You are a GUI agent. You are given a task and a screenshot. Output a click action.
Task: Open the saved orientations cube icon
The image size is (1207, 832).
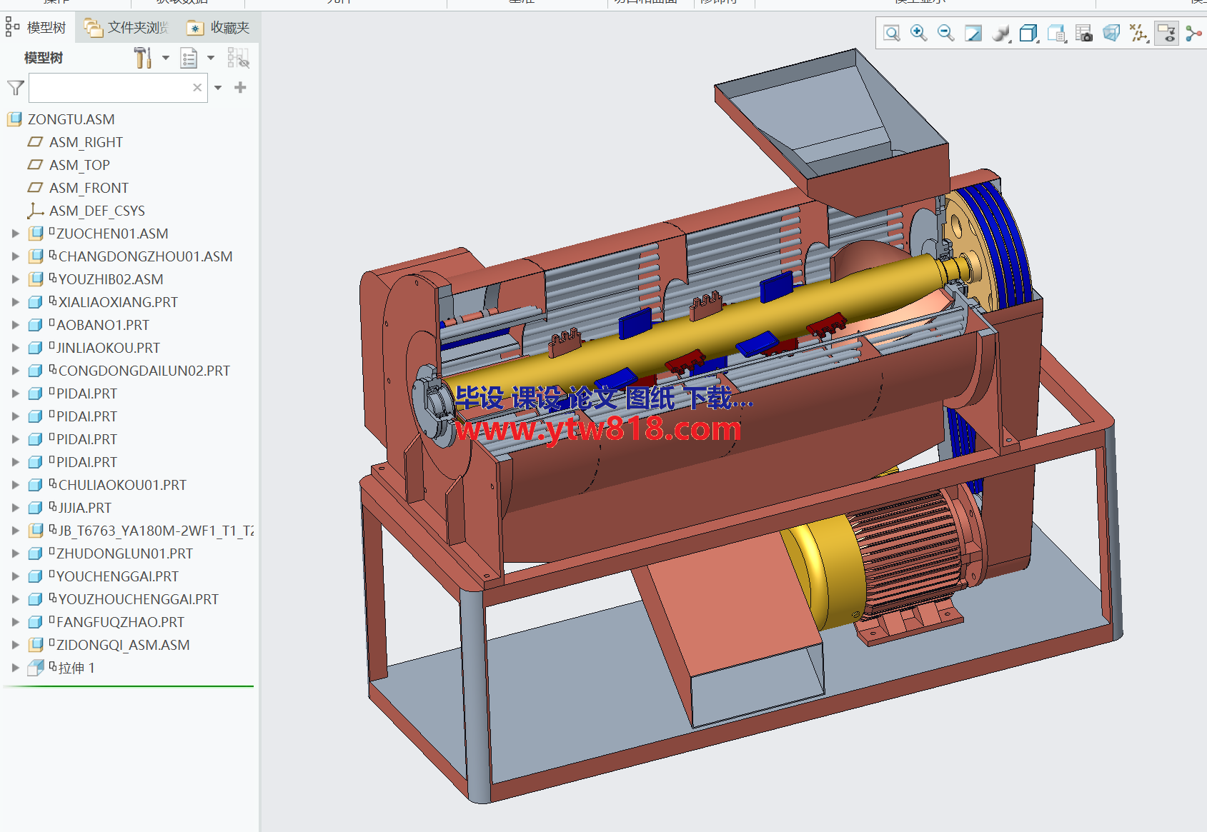pyautogui.click(x=1028, y=33)
